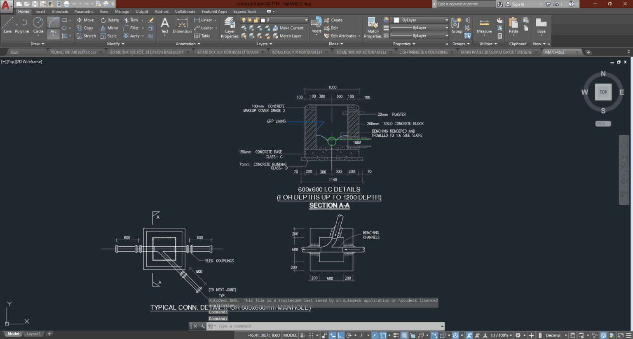Viewport: 633px width, 339px height.
Task: Switch to the Annotate ribbon tab
Action: pos(60,12)
